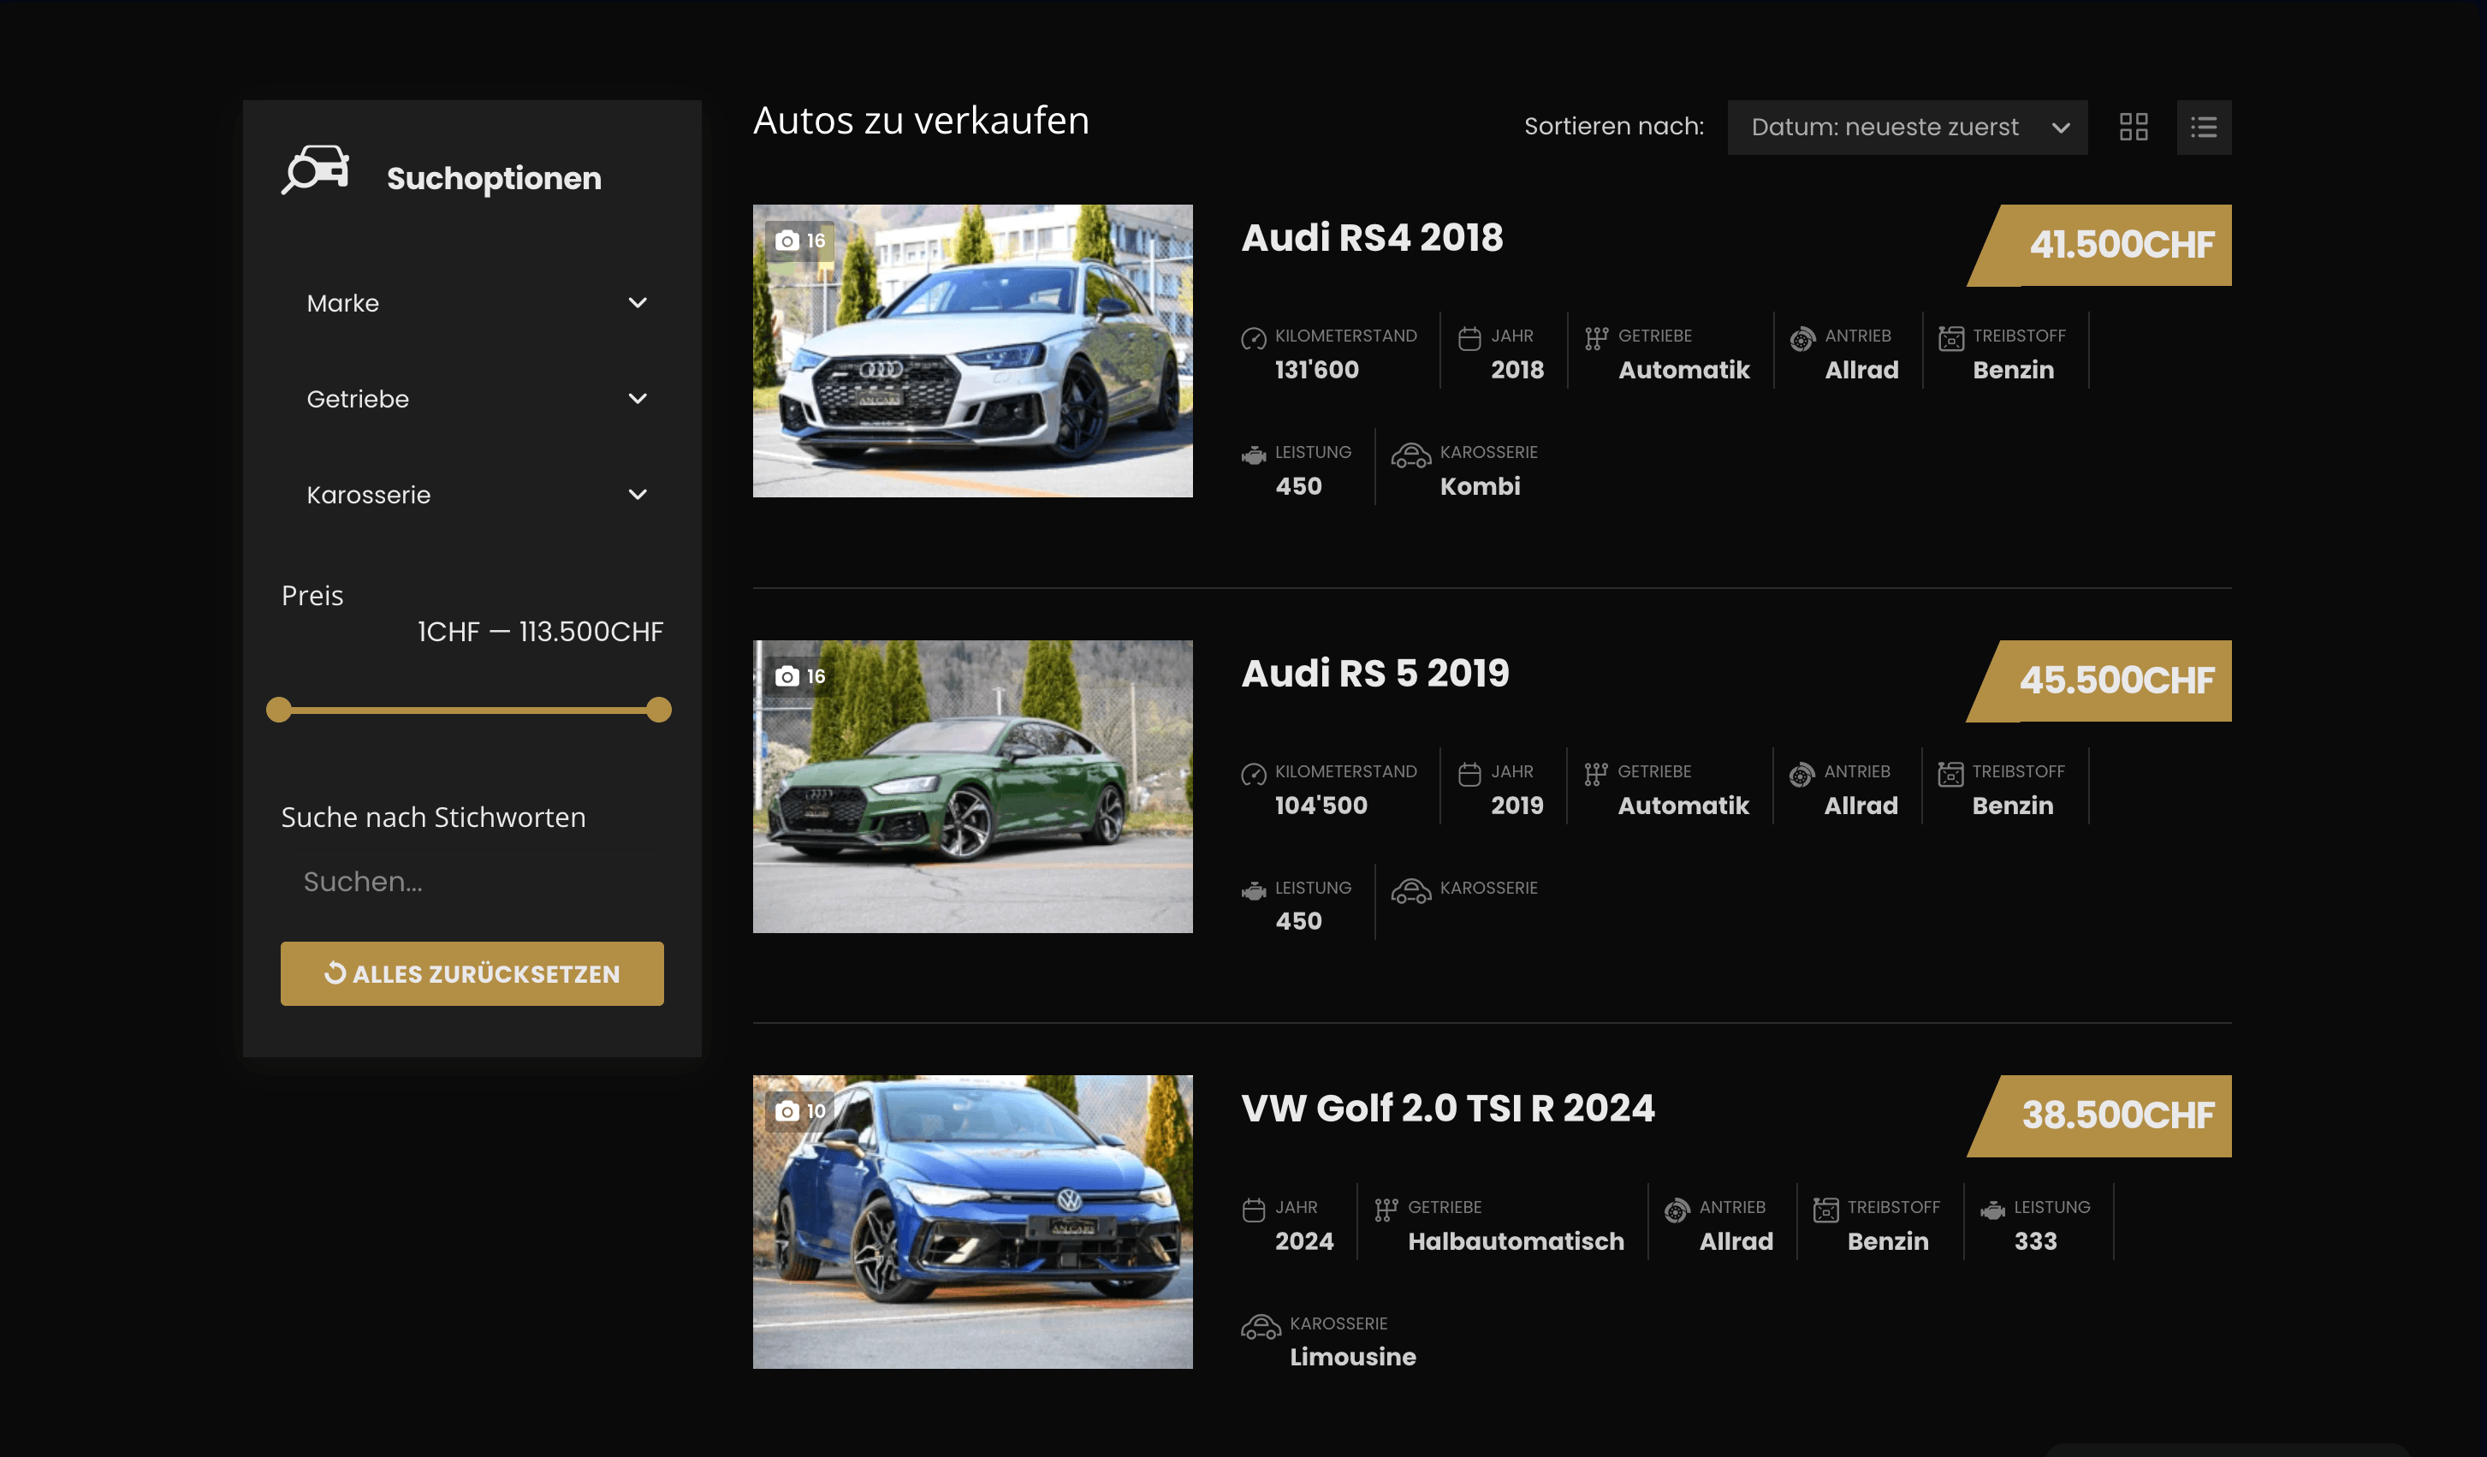The width and height of the screenshot is (2487, 1457).
Task: Switch to list view layout
Action: pos(2203,127)
